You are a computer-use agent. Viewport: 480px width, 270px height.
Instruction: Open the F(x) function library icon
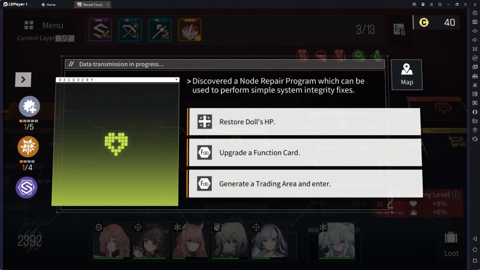pos(399,30)
